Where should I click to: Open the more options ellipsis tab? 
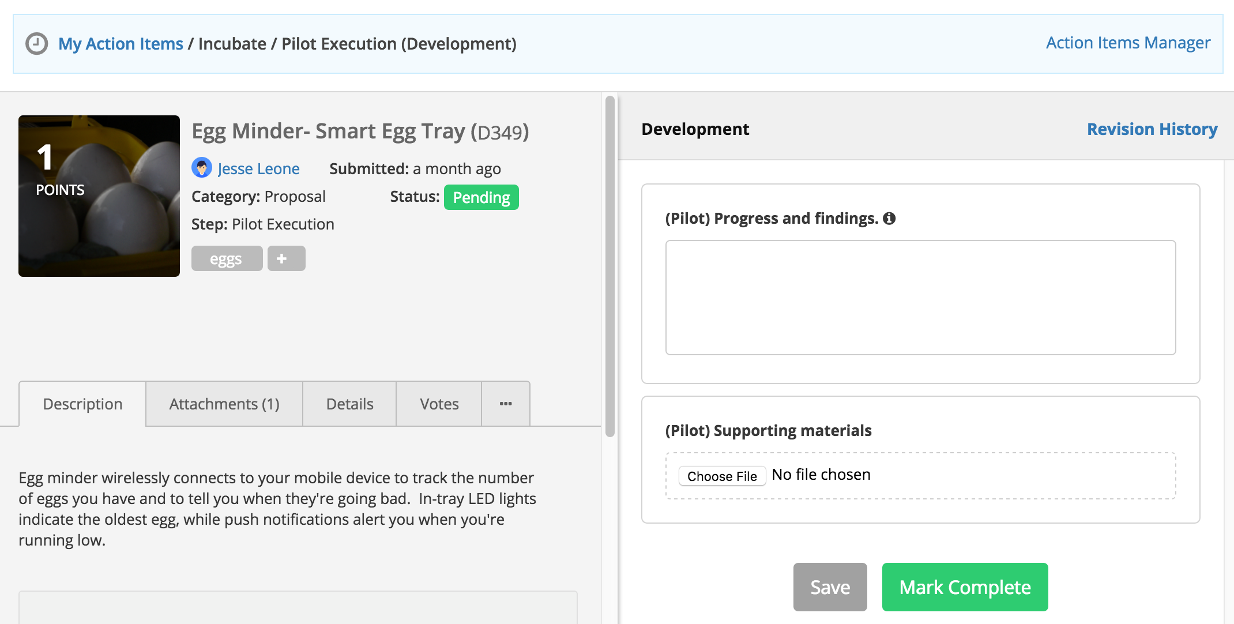(506, 404)
